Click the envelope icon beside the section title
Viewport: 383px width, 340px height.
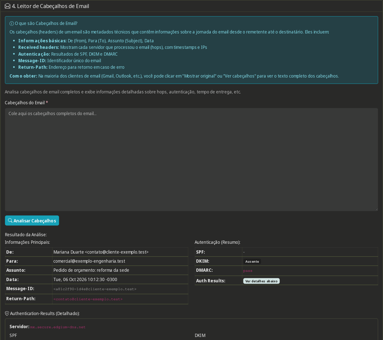[x=8, y=6]
